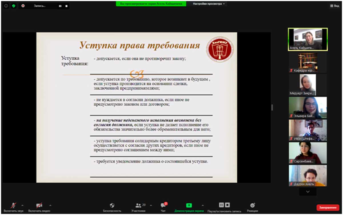Expand the participants options arrow

tap(151, 205)
